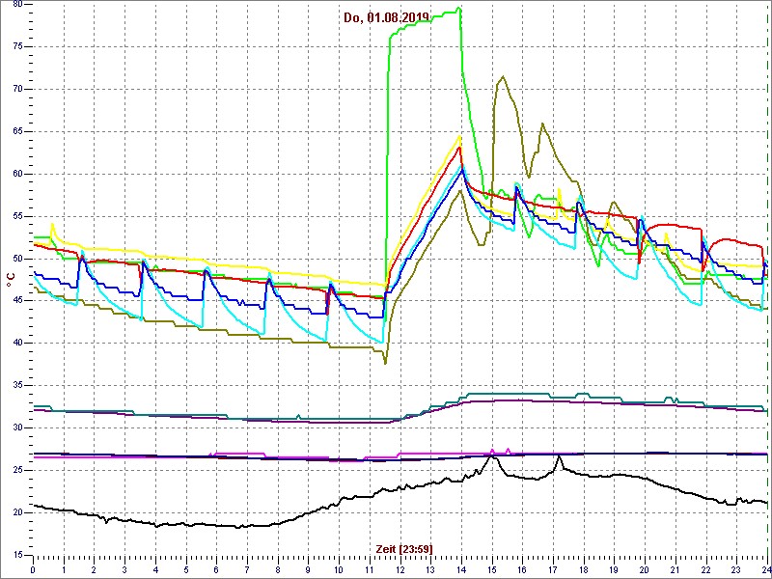Click hour 20 on the time axis
The height and width of the screenshot is (579, 772).
pos(645,569)
